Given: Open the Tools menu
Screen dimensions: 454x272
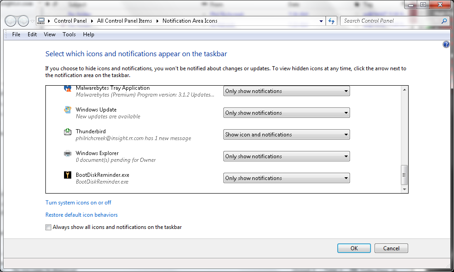Looking at the screenshot, I should coord(69,34).
